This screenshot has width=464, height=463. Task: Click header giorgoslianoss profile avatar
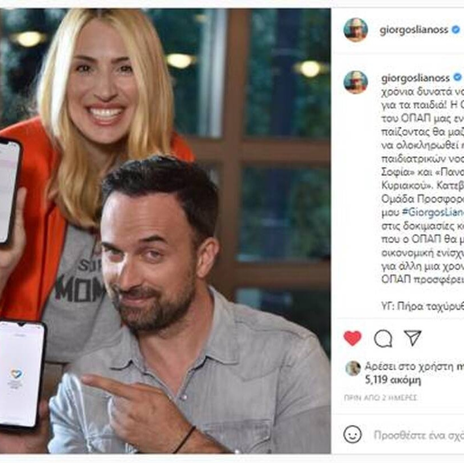pos(356,29)
